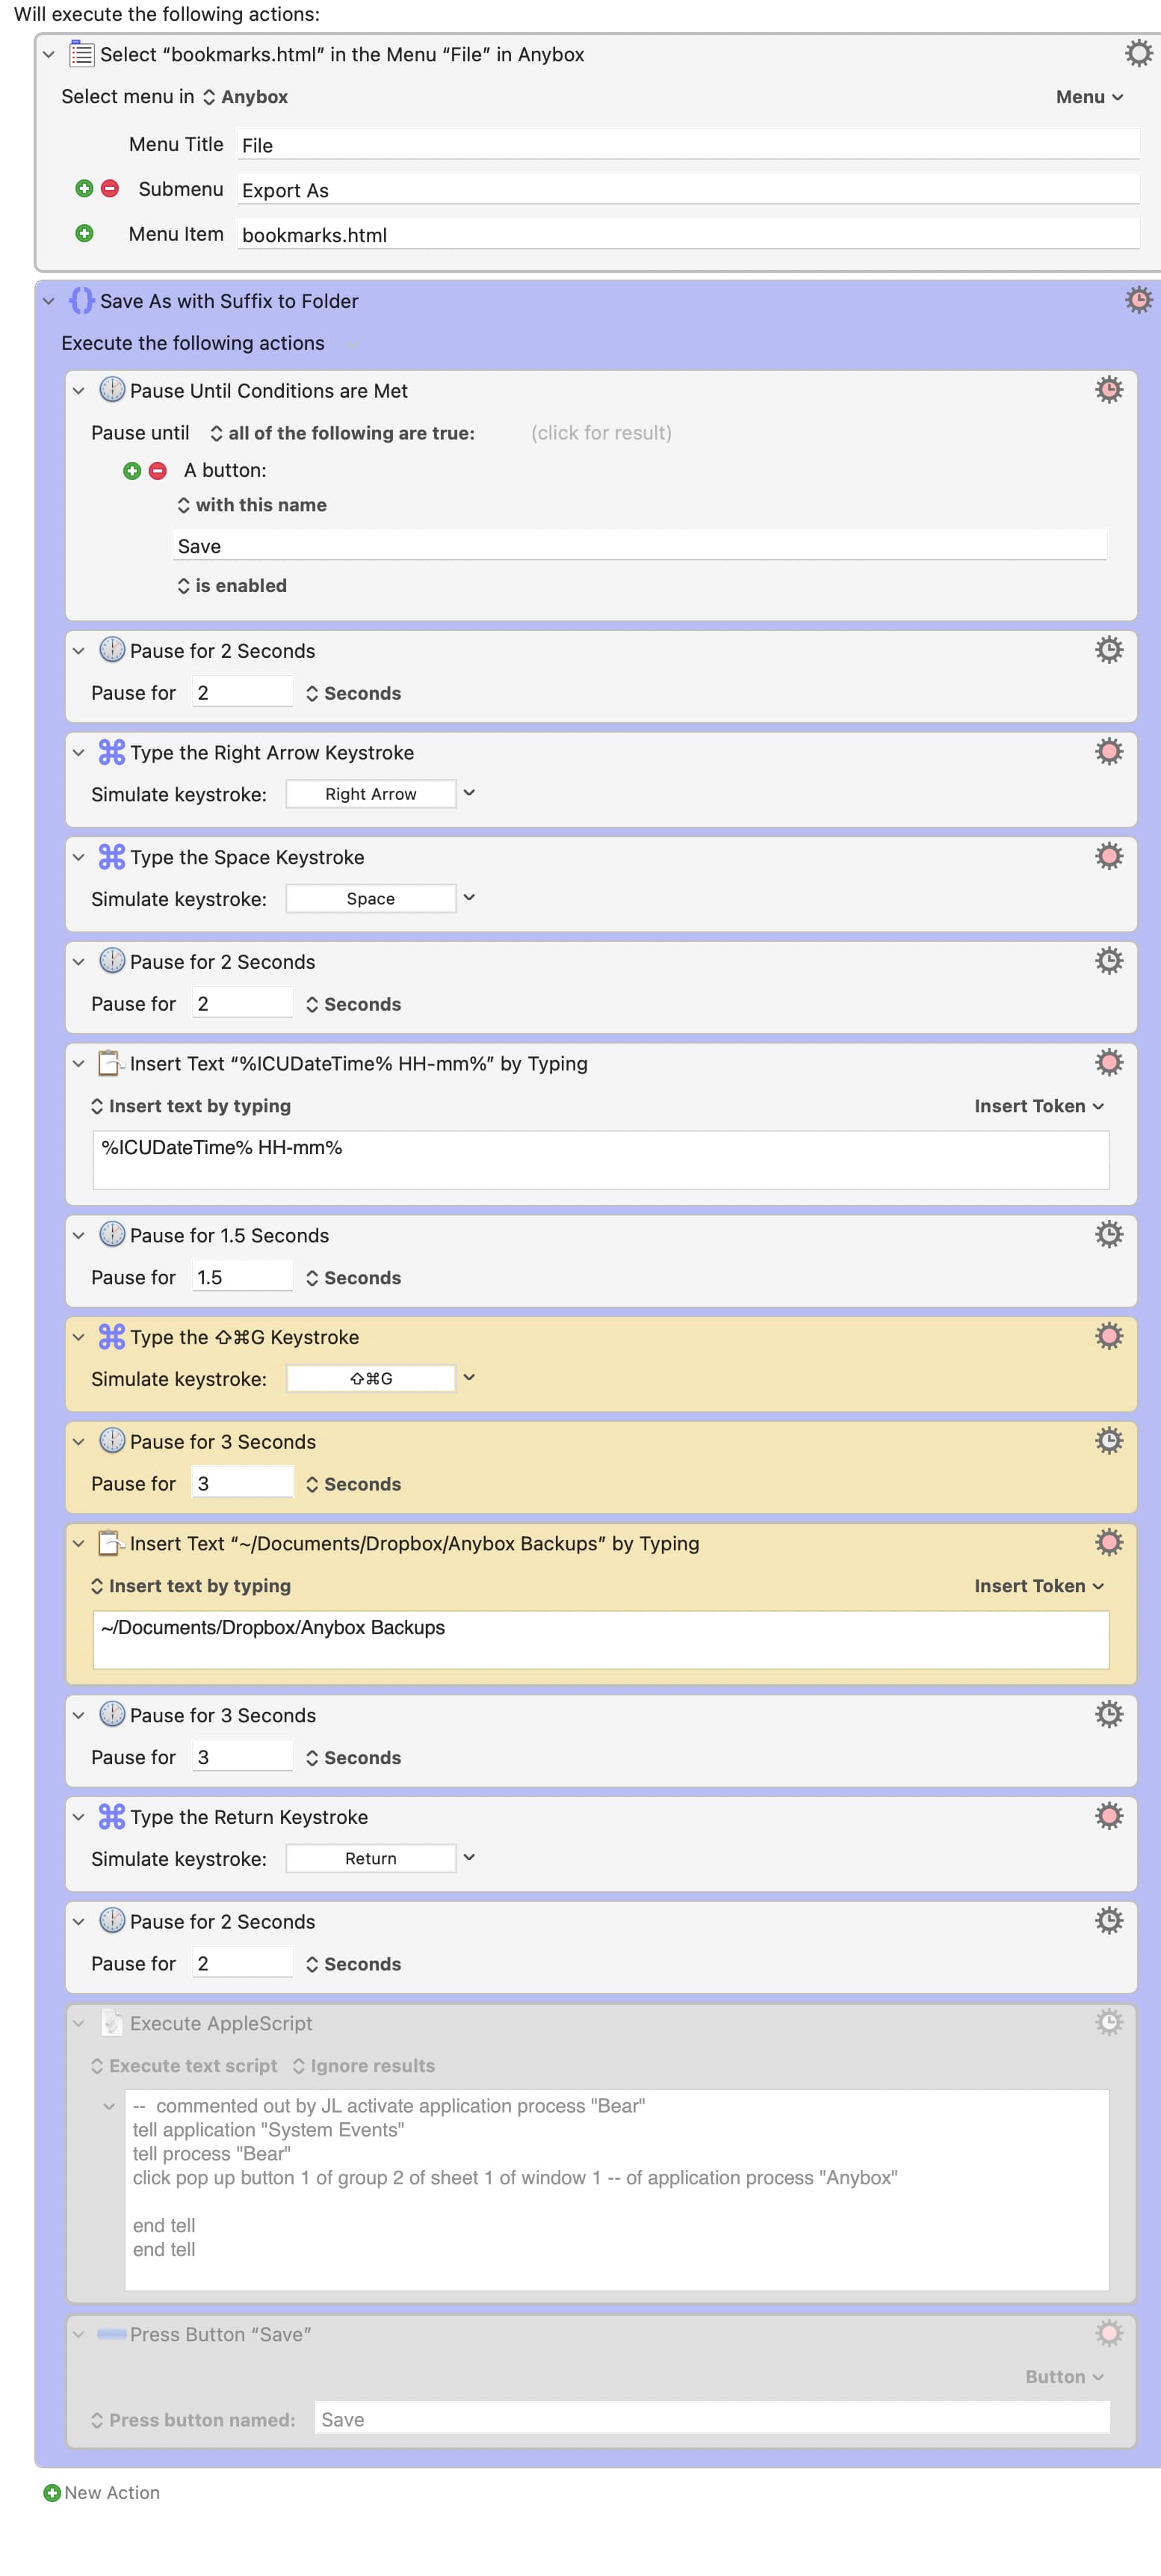Viewport: 1161px width, 2576px height.
Task: Click the Menu Title field containing File
Action: click(687, 145)
